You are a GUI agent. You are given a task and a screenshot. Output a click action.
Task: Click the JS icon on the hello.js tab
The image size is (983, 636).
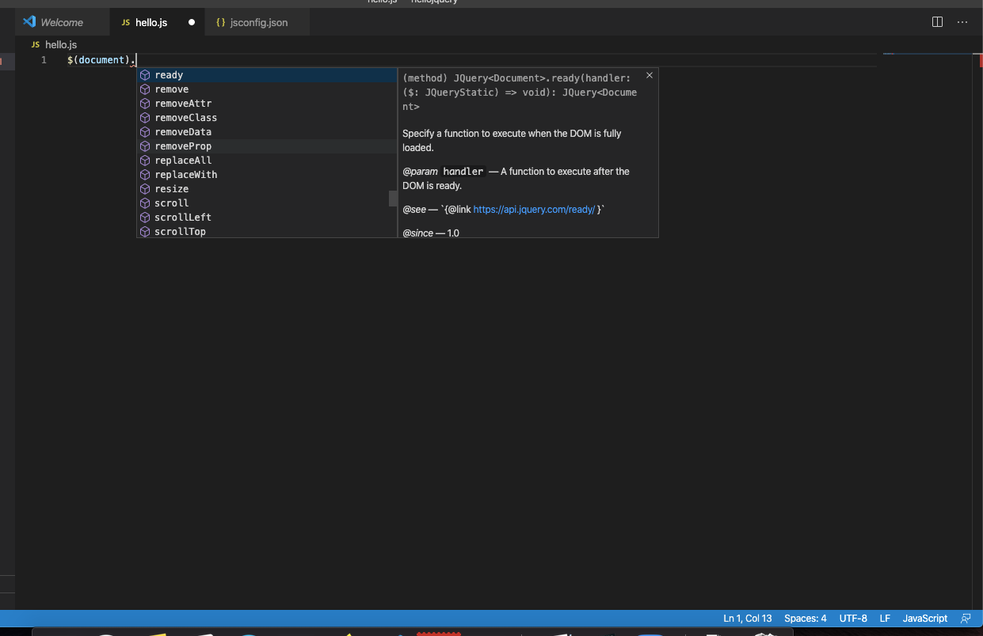click(124, 22)
